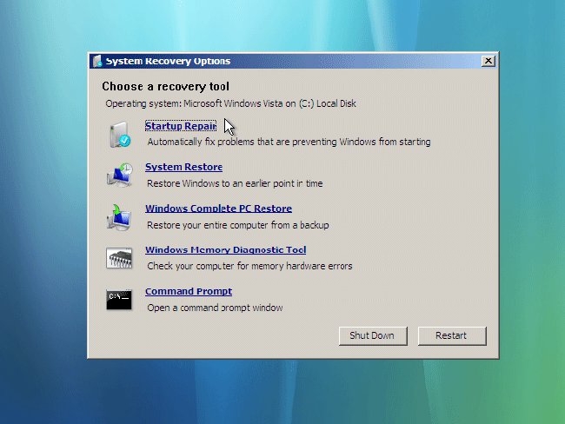Viewport: 565px width, 424px height.
Task: Click 'Open a command prompt window' text
Action: tap(215, 308)
